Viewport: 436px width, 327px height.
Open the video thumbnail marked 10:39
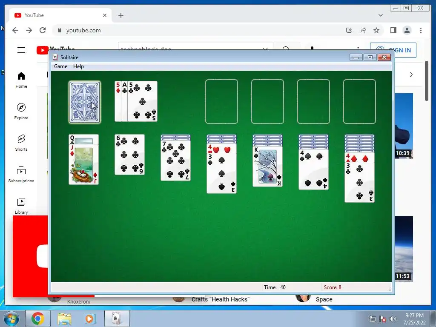tap(404, 126)
